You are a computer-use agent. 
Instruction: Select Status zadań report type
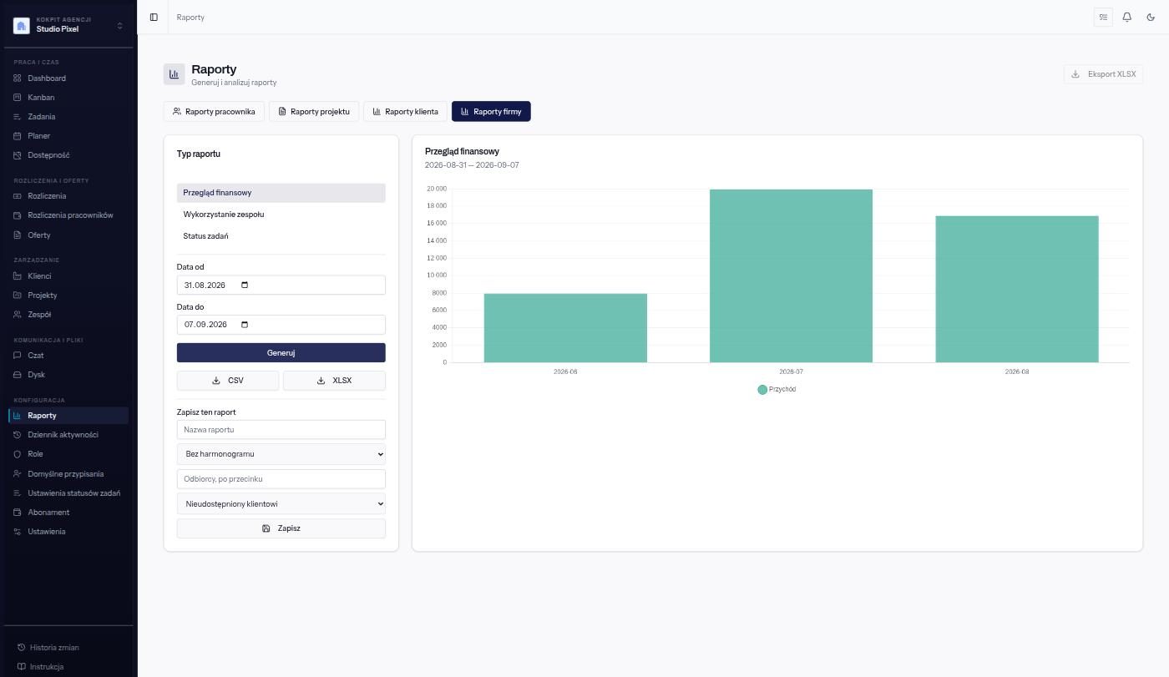tap(281, 236)
